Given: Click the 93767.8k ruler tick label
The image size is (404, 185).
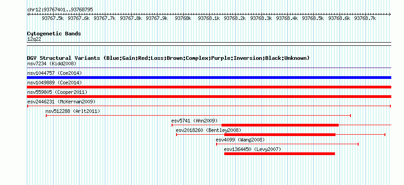Looking at the screenshot, I should (131, 18).
